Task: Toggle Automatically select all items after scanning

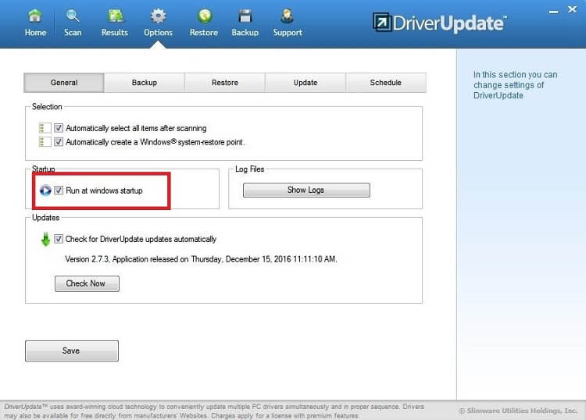Action: (x=59, y=128)
